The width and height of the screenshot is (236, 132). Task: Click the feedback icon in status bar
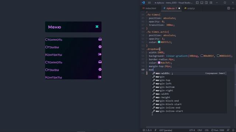(x=228, y=130)
